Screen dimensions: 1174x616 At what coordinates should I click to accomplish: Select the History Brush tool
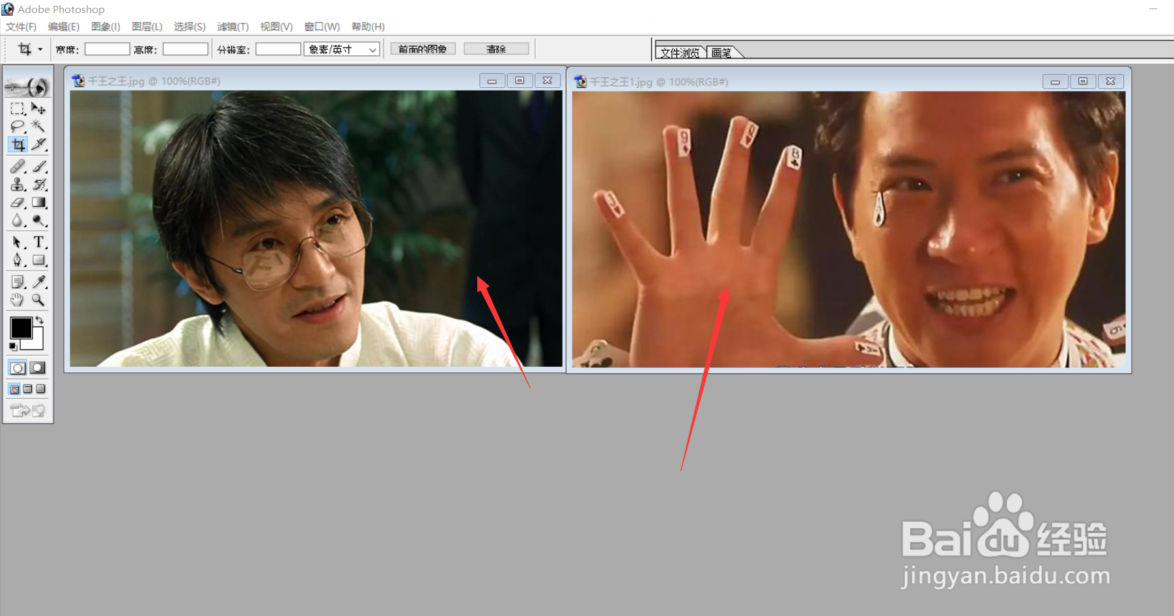[38, 185]
